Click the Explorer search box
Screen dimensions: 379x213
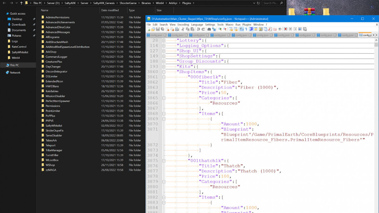click(x=274, y=3)
